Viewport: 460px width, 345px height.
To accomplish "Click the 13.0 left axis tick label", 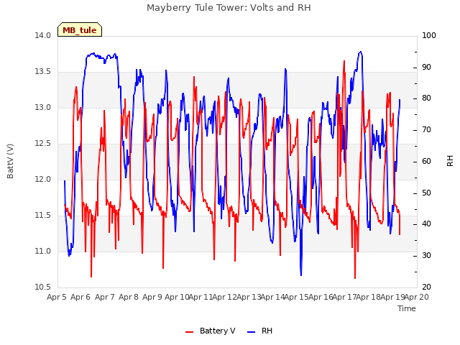I will coord(42,107).
